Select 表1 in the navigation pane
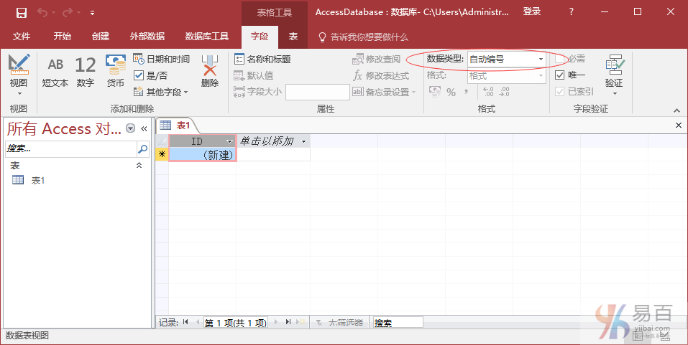 [x=37, y=180]
